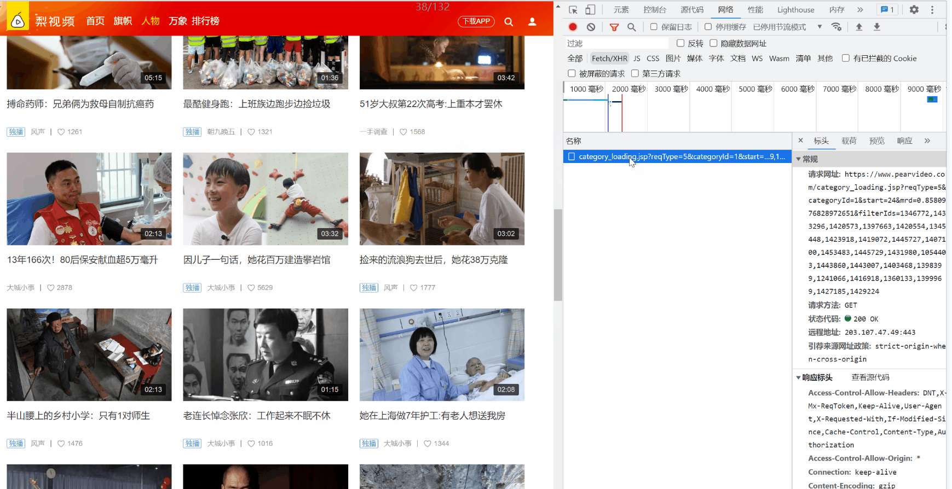Open the 载荷 tab
The image size is (952, 489).
click(849, 141)
